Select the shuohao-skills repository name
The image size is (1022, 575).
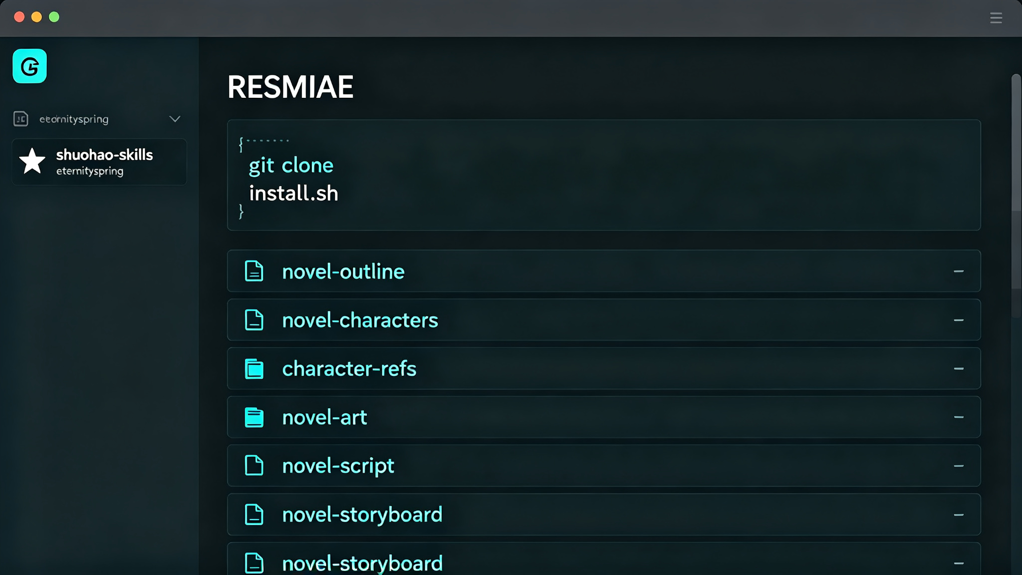tap(104, 155)
